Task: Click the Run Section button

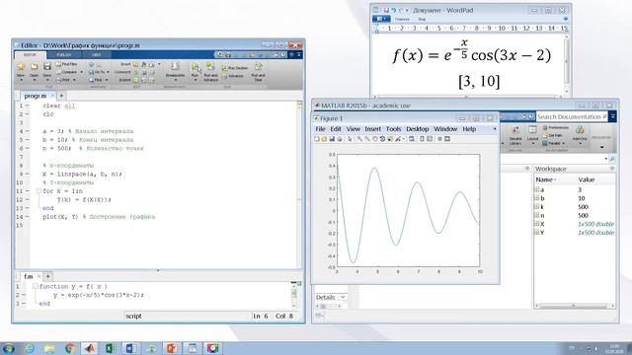Action: pyautogui.click(x=235, y=68)
